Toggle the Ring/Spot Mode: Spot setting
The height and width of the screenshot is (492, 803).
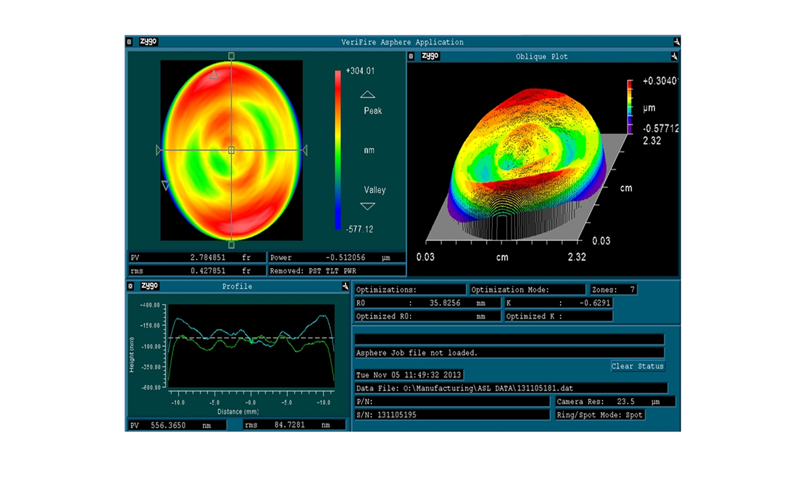[x=600, y=415]
